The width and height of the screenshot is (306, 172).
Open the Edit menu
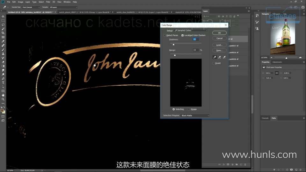pos(14,2)
